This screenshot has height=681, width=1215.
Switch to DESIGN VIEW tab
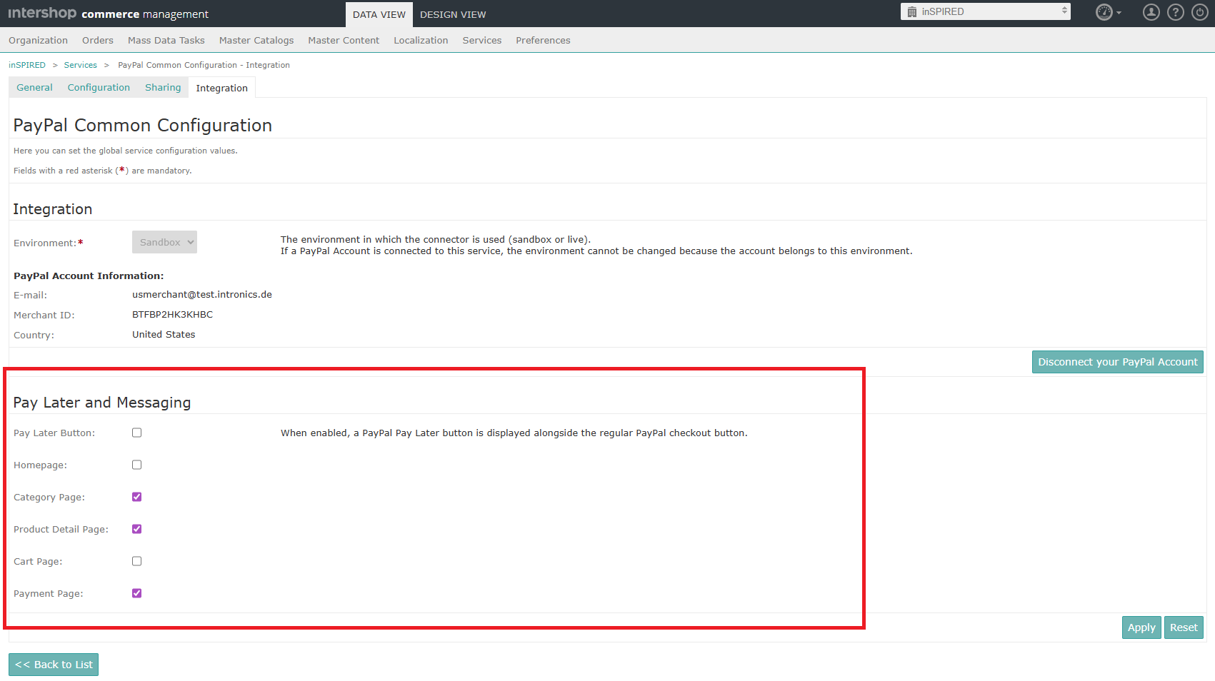click(453, 14)
